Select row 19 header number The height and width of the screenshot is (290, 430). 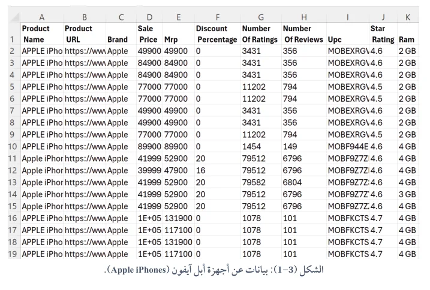click(13, 254)
